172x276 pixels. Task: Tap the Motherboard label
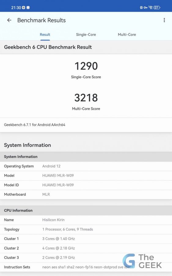(x=15, y=194)
